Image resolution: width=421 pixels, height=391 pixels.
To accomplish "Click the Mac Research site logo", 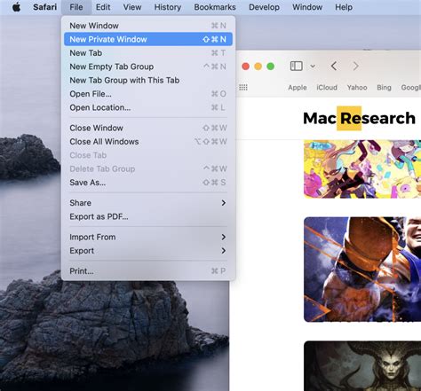I will point(359,118).
